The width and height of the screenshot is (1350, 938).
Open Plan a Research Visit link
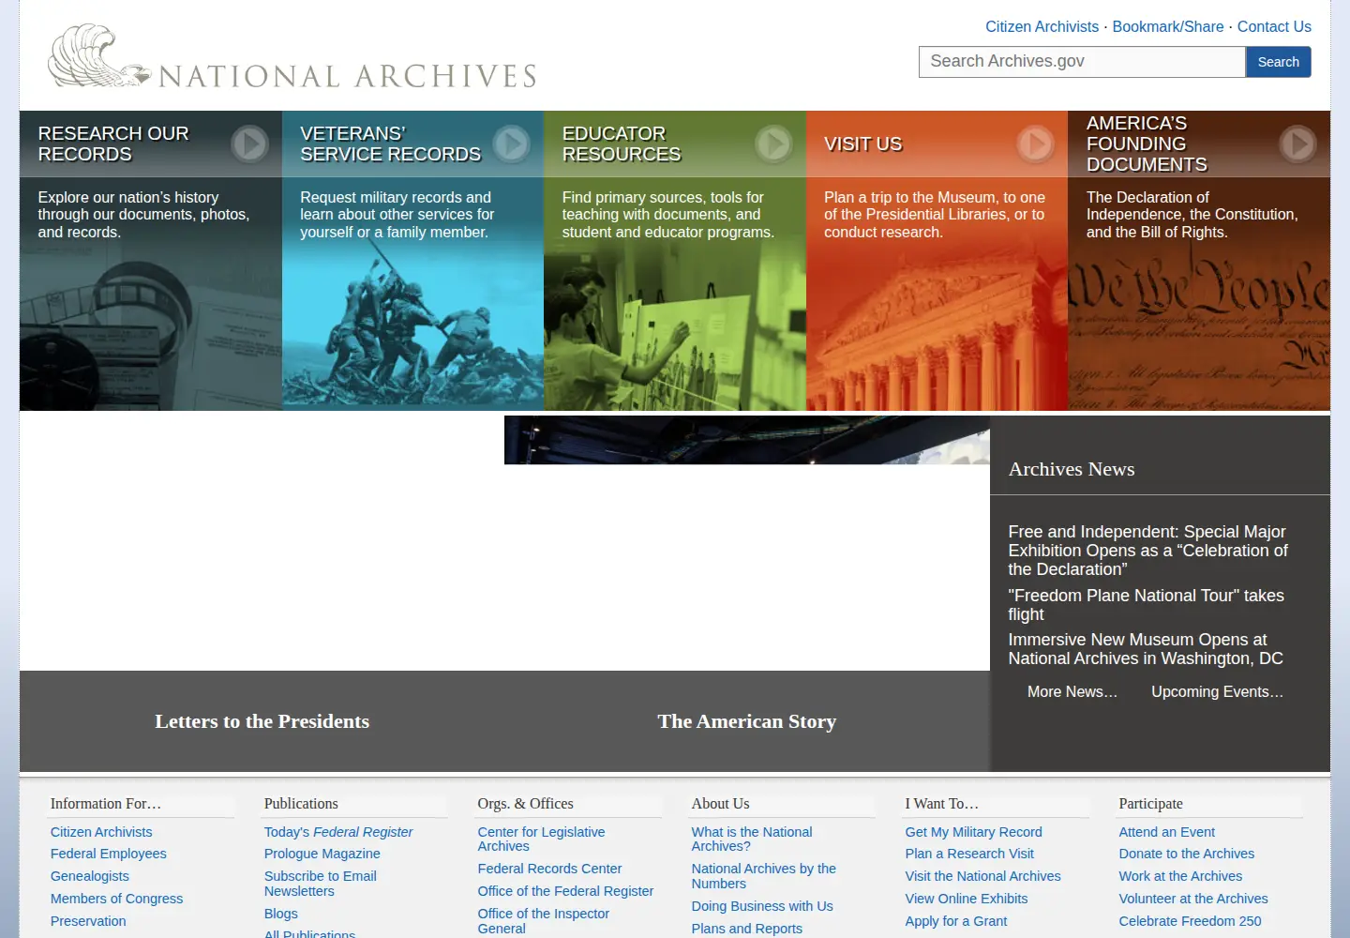969,854
